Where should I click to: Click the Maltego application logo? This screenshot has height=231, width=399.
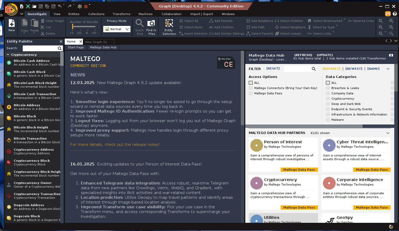tap(11, 10)
